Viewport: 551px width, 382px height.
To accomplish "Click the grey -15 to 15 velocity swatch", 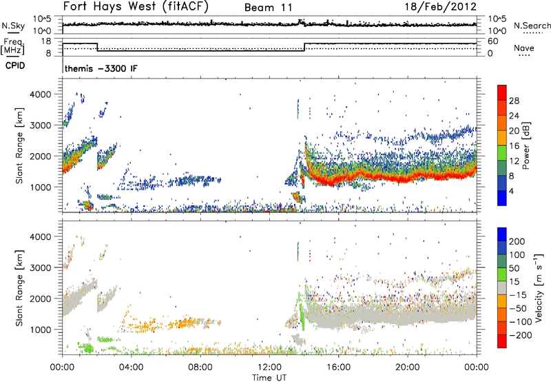I will pos(502,288).
